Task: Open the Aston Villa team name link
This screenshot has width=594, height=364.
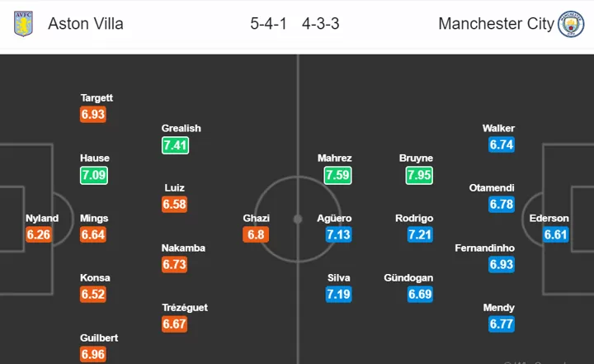Action: 86,23
